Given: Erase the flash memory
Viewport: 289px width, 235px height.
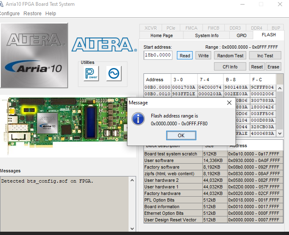Looking at the screenshot, I should tap(273, 67).
